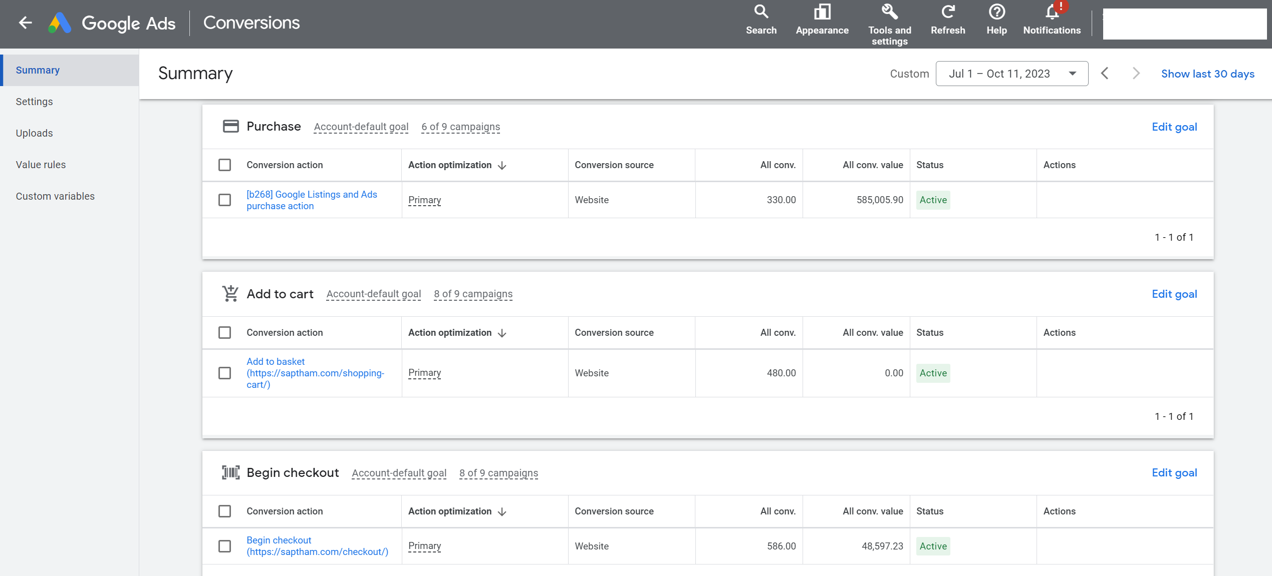Tick the Add to basket row checkbox

tap(224, 373)
